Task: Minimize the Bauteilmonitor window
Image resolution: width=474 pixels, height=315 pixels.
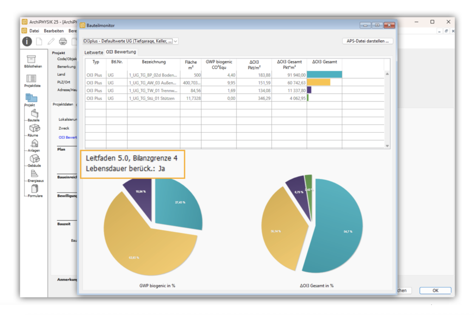Action: tap(366, 25)
